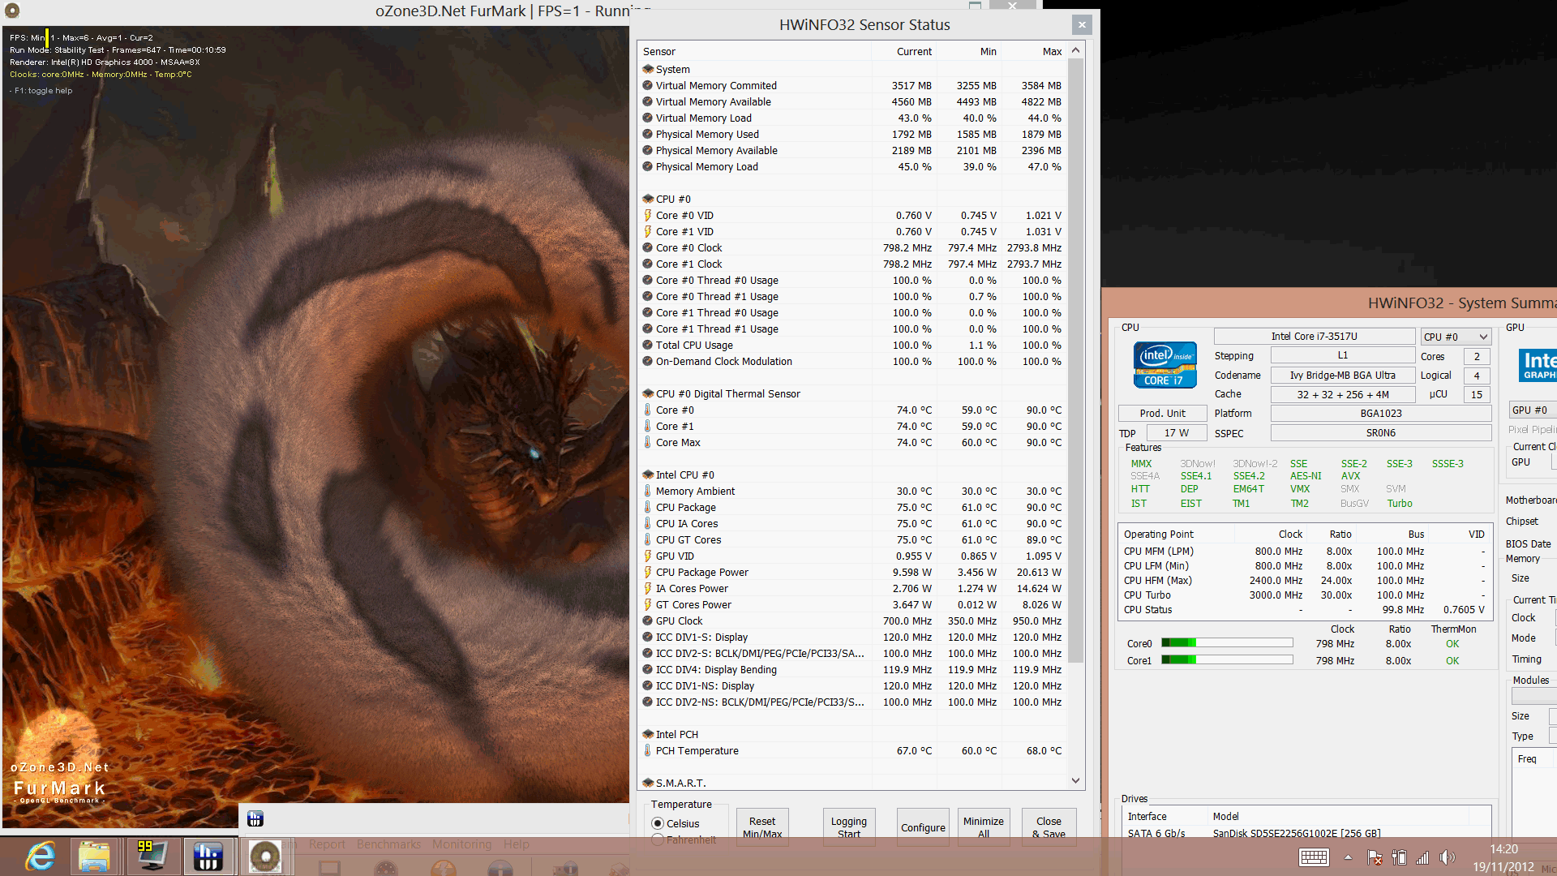This screenshot has width=1557, height=876.
Task: Click the Logging Start button
Action: coord(849,827)
